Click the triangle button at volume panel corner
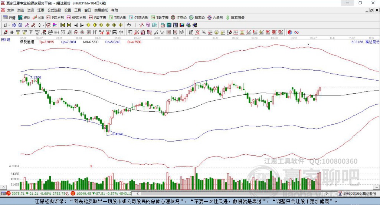This screenshot has height=205, width=380. tap(3, 187)
